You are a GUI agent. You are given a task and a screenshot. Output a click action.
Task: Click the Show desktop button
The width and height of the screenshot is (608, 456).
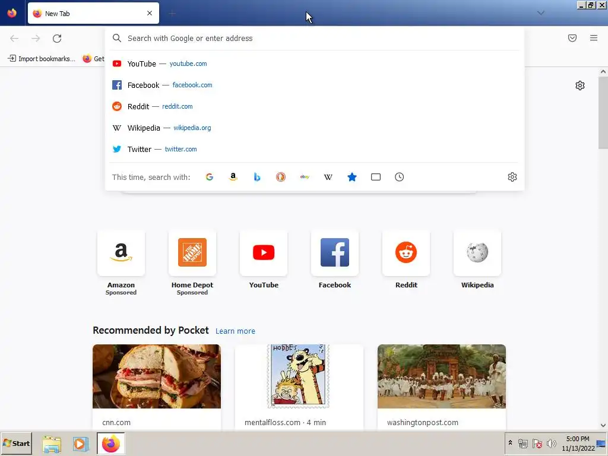[602, 444]
